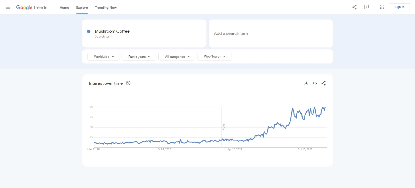Open the Past 5 years dropdown

[x=139, y=57]
